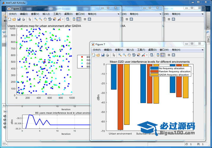The width and height of the screenshot is (212, 148).
Task: Toggle Insert Colorbar in Figure 7
Action: point(158,55)
